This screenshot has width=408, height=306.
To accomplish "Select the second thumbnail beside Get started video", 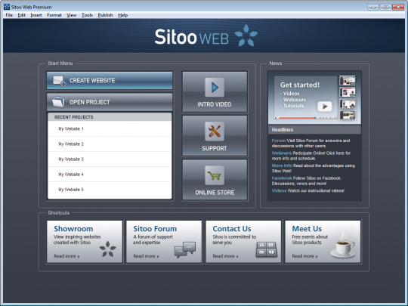I will 347,92.
